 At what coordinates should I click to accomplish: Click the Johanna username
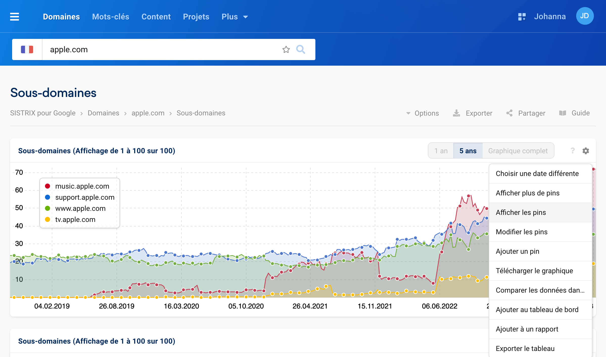coord(550,17)
